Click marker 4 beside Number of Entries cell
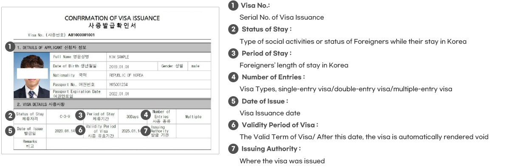 pyautogui.click(x=147, y=115)
